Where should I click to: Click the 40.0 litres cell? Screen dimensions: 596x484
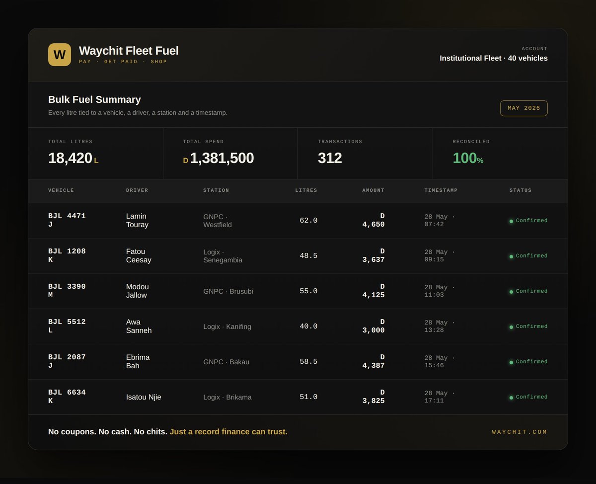(x=308, y=326)
